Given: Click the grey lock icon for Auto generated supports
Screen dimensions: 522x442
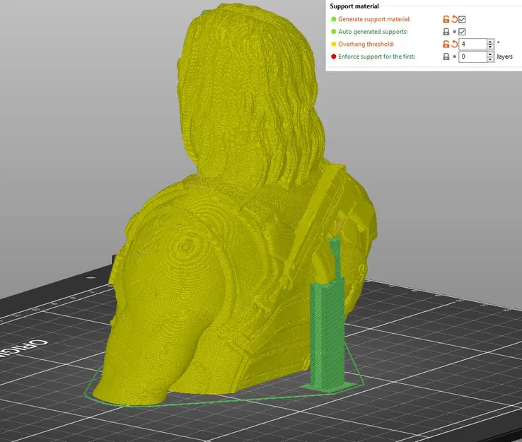Looking at the screenshot, I should coord(446,32).
